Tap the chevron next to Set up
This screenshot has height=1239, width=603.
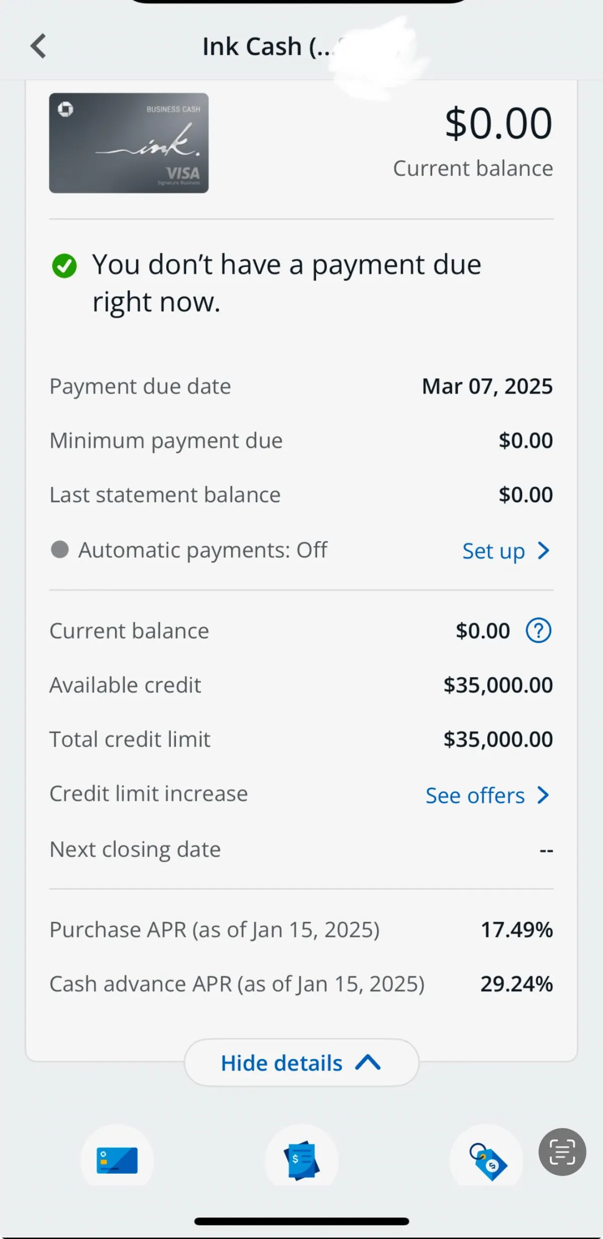pyautogui.click(x=543, y=551)
